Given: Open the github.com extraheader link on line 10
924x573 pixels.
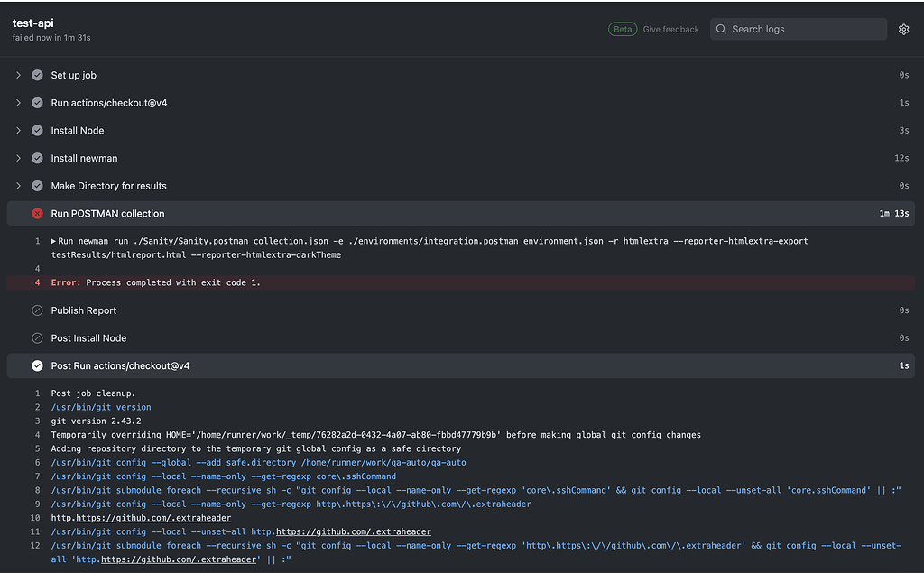Looking at the screenshot, I should [153, 518].
